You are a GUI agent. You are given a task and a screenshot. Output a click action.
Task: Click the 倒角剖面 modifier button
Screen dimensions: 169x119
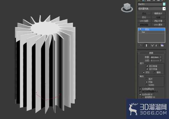tap(144, 25)
